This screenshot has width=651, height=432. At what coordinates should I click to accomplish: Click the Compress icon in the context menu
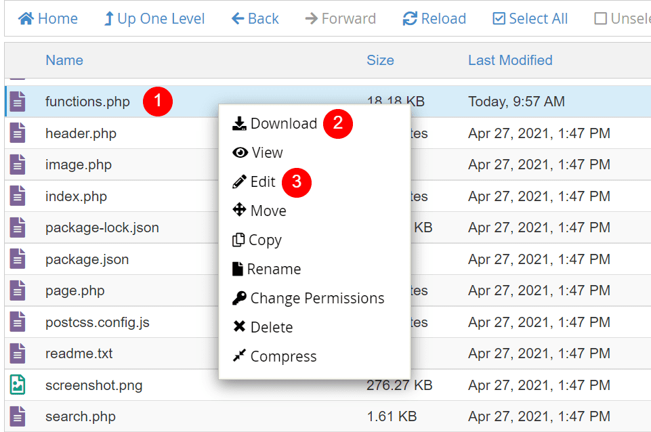pos(240,356)
